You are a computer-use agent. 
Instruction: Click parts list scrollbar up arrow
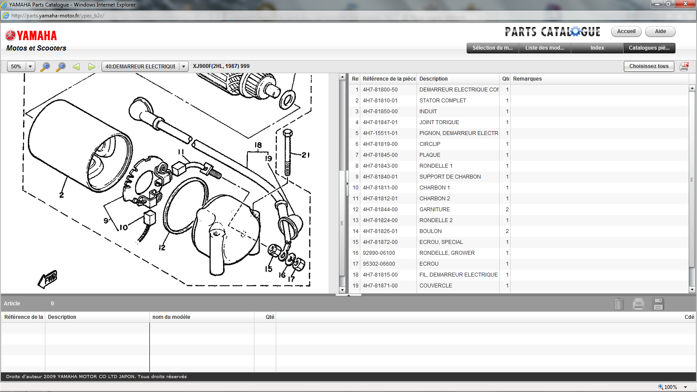[x=692, y=88]
